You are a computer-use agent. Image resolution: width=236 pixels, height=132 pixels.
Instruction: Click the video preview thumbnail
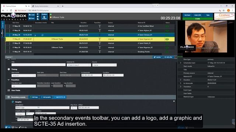point(206,37)
